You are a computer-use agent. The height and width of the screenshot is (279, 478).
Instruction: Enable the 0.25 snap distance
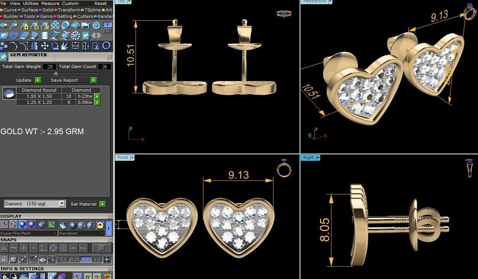click(75, 260)
